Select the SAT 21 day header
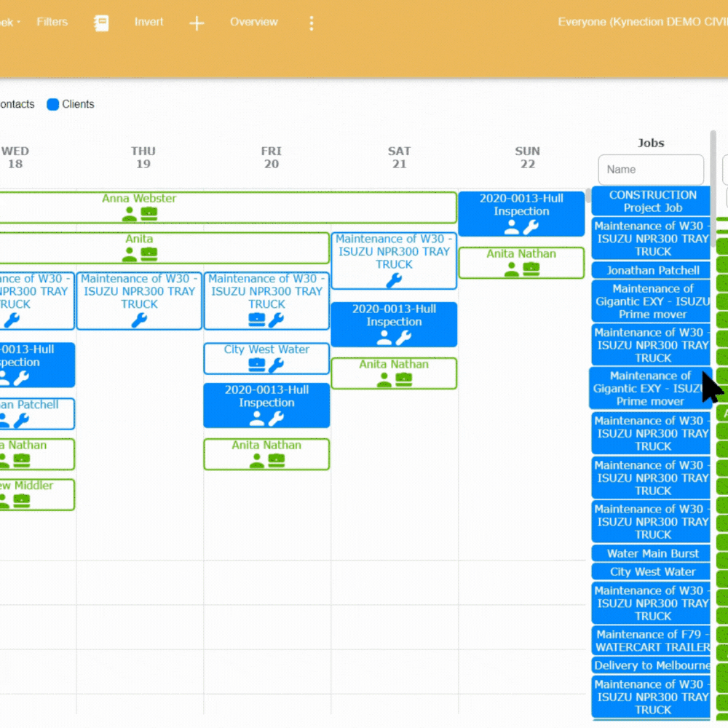This screenshot has width=728, height=728. click(399, 157)
